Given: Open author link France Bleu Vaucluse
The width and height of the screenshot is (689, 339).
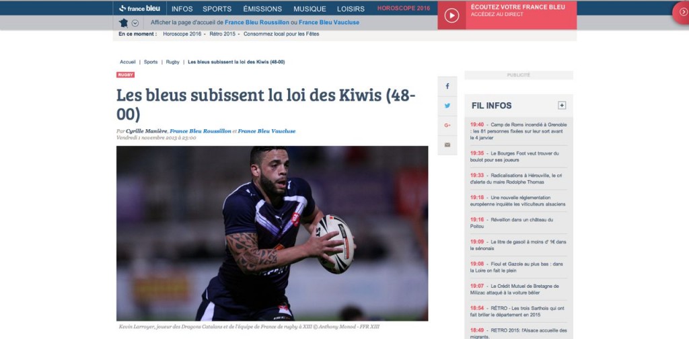Looking at the screenshot, I should click(x=266, y=131).
